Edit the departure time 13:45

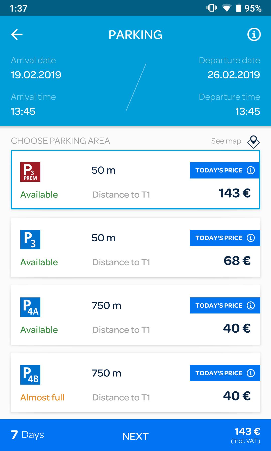(247, 111)
